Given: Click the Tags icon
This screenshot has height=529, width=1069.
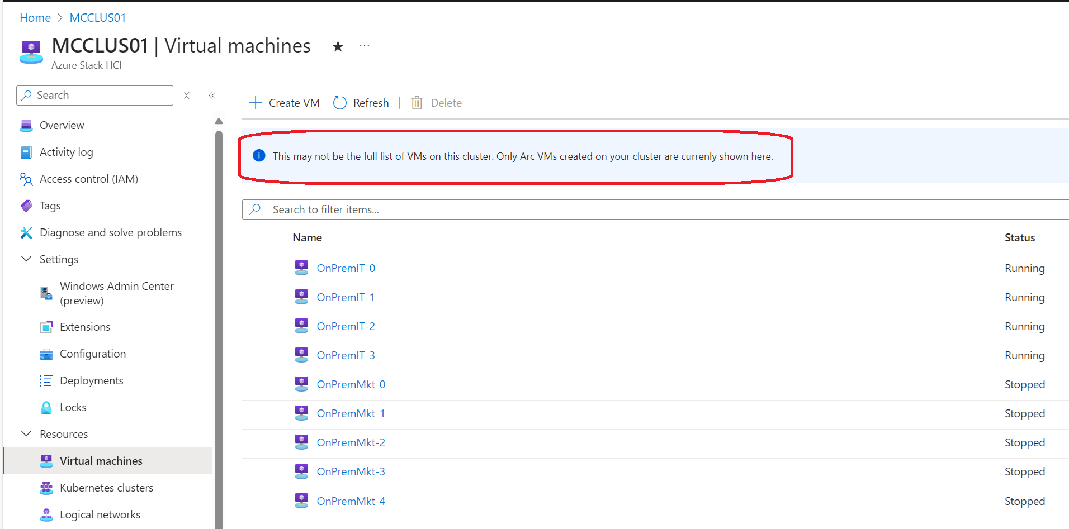Looking at the screenshot, I should (26, 206).
